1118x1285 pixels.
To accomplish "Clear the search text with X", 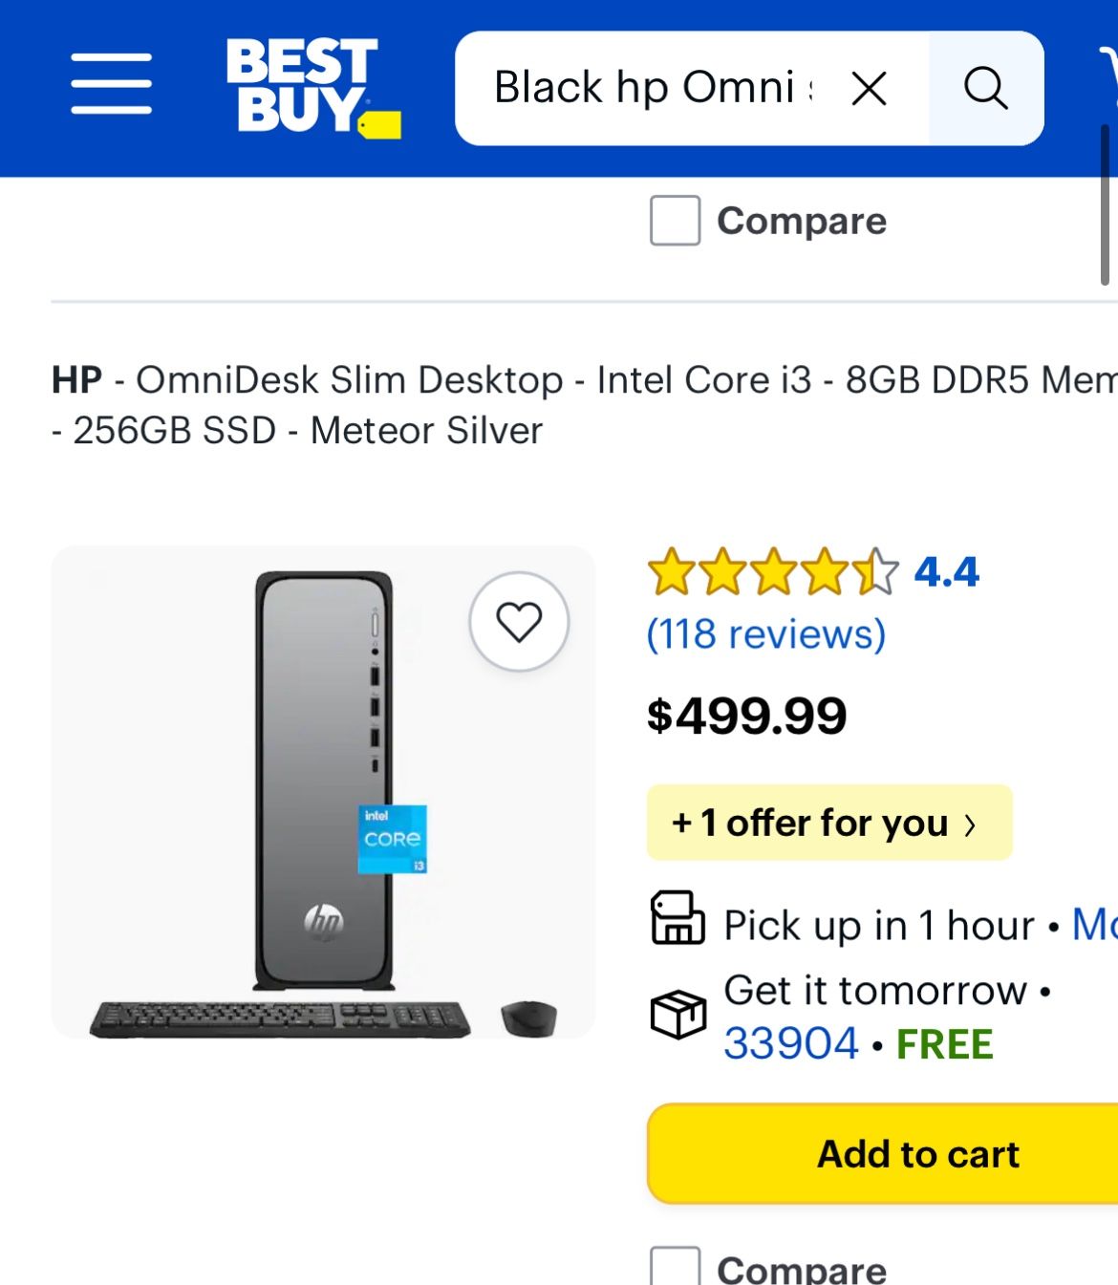I will pos(869,89).
